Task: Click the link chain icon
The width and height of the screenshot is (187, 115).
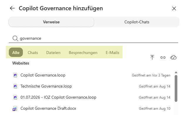Action: click(163, 57)
